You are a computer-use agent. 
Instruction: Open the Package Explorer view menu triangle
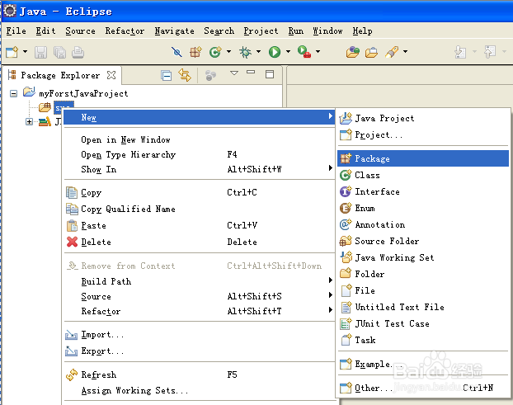(x=234, y=73)
